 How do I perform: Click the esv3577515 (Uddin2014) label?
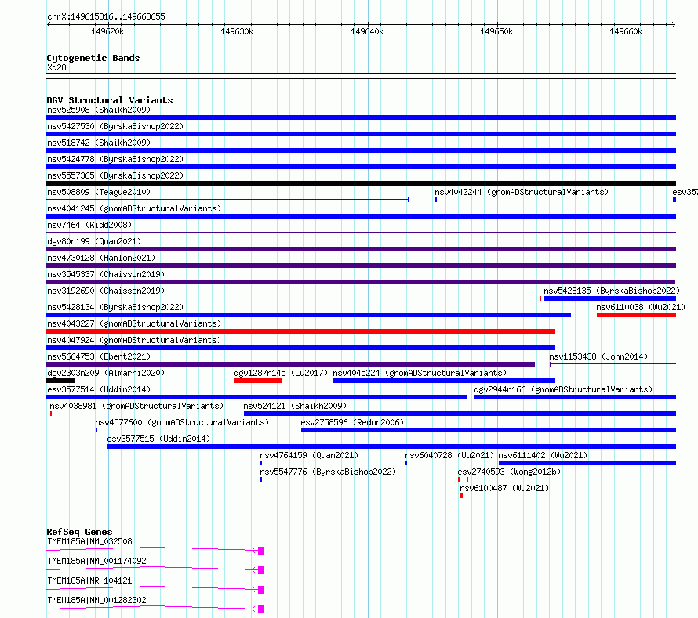point(158,439)
